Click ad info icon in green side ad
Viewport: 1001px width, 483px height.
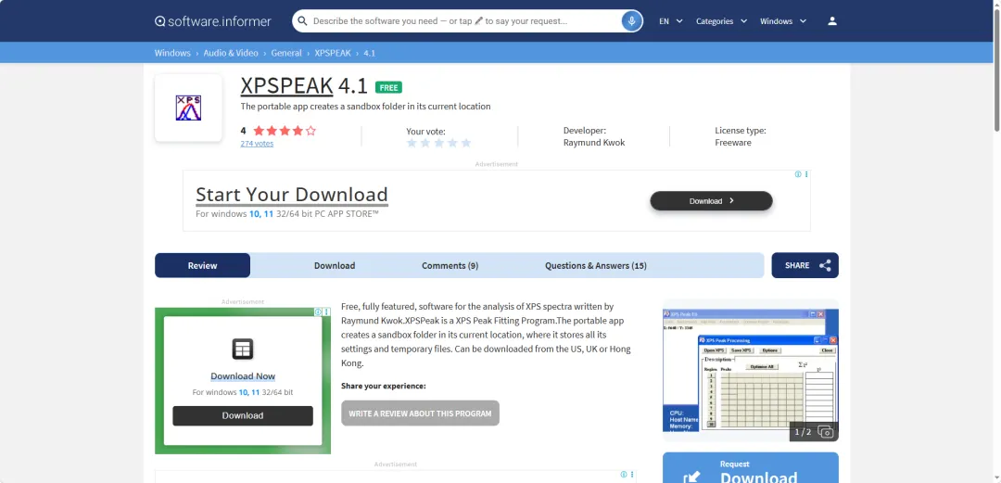[x=319, y=311]
